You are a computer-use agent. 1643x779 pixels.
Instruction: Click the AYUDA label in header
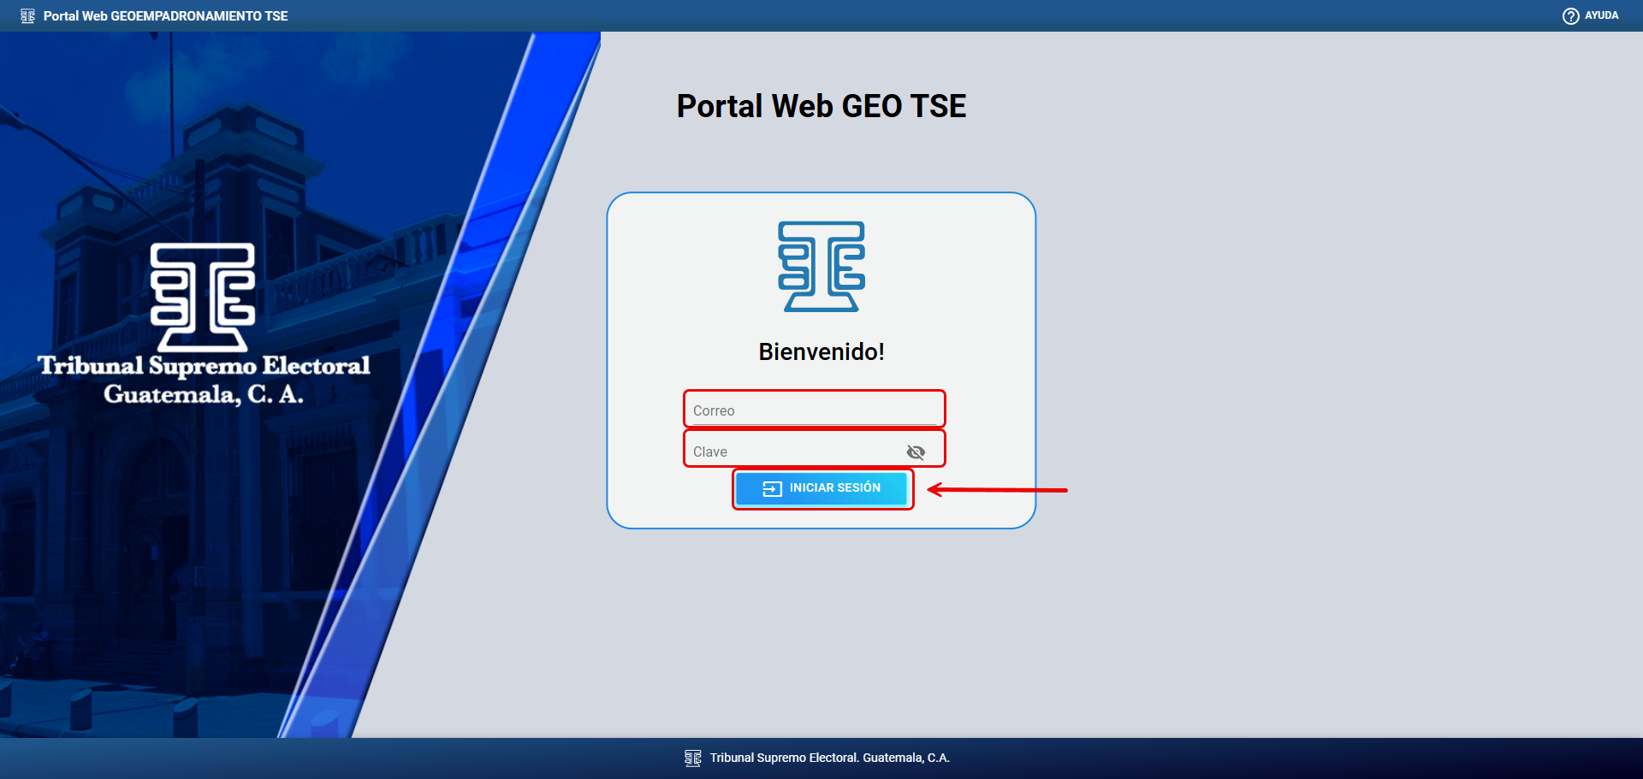(1601, 15)
